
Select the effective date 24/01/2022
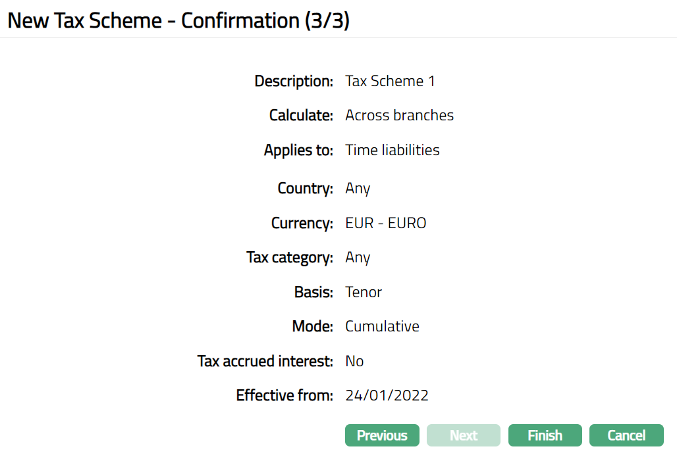387,395
